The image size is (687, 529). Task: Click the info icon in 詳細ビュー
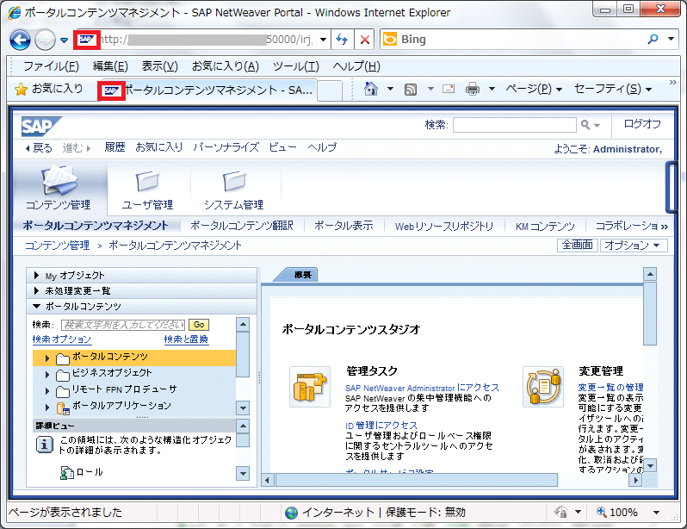[44, 445]
